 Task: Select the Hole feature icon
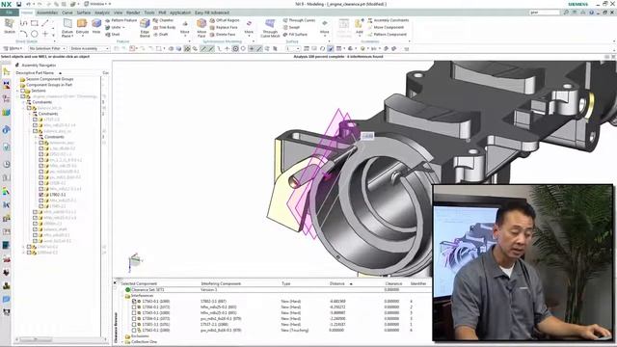[96, 26]
